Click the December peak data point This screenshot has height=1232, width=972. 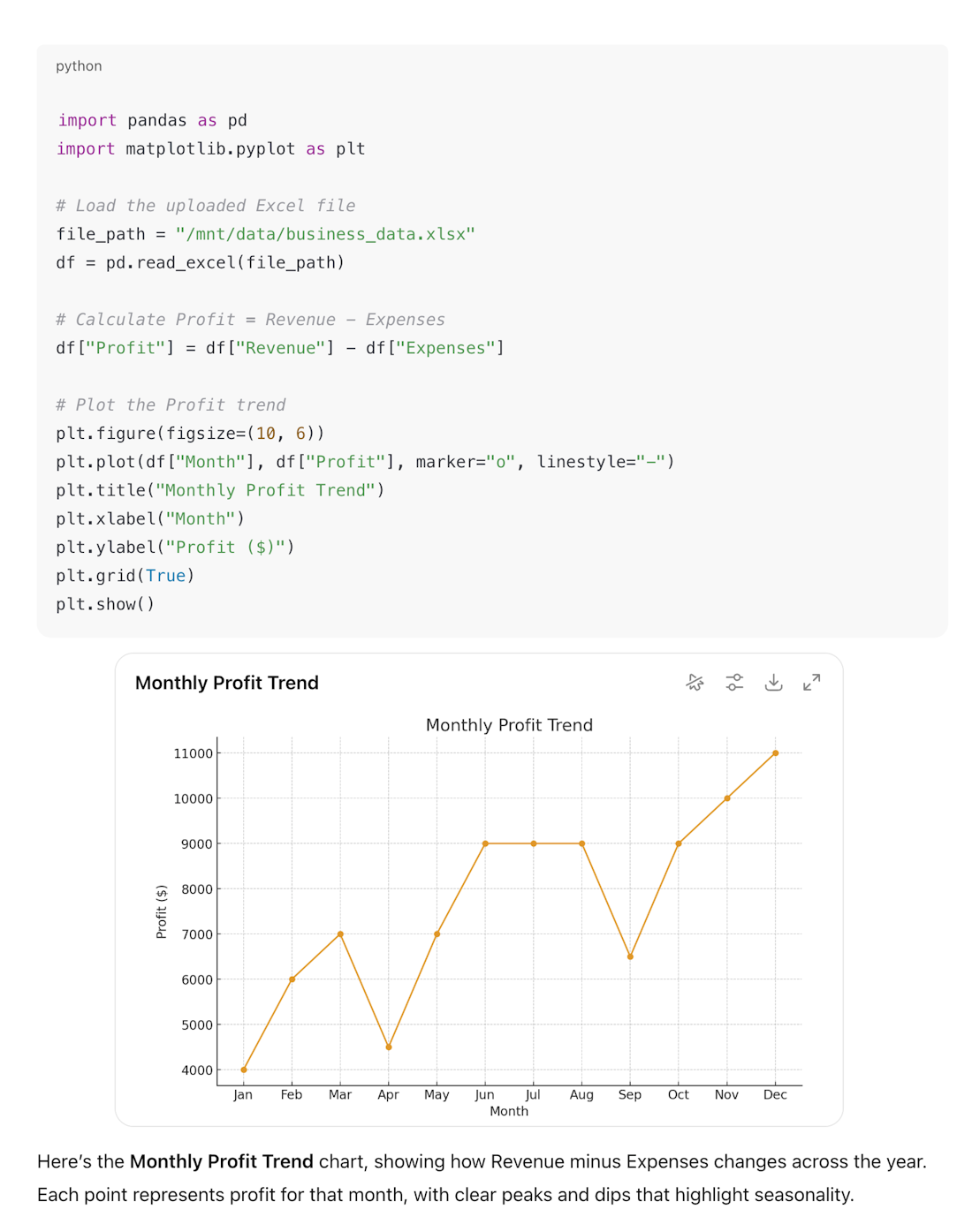pos(775,753)
